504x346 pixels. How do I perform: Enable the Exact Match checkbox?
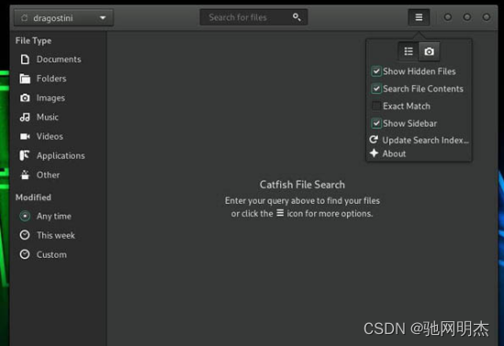click(376, 106)
